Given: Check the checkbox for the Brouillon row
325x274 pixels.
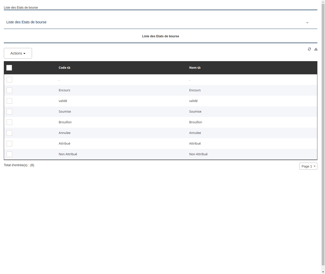Looking at the screenshot, I should [x=9, y=122].
